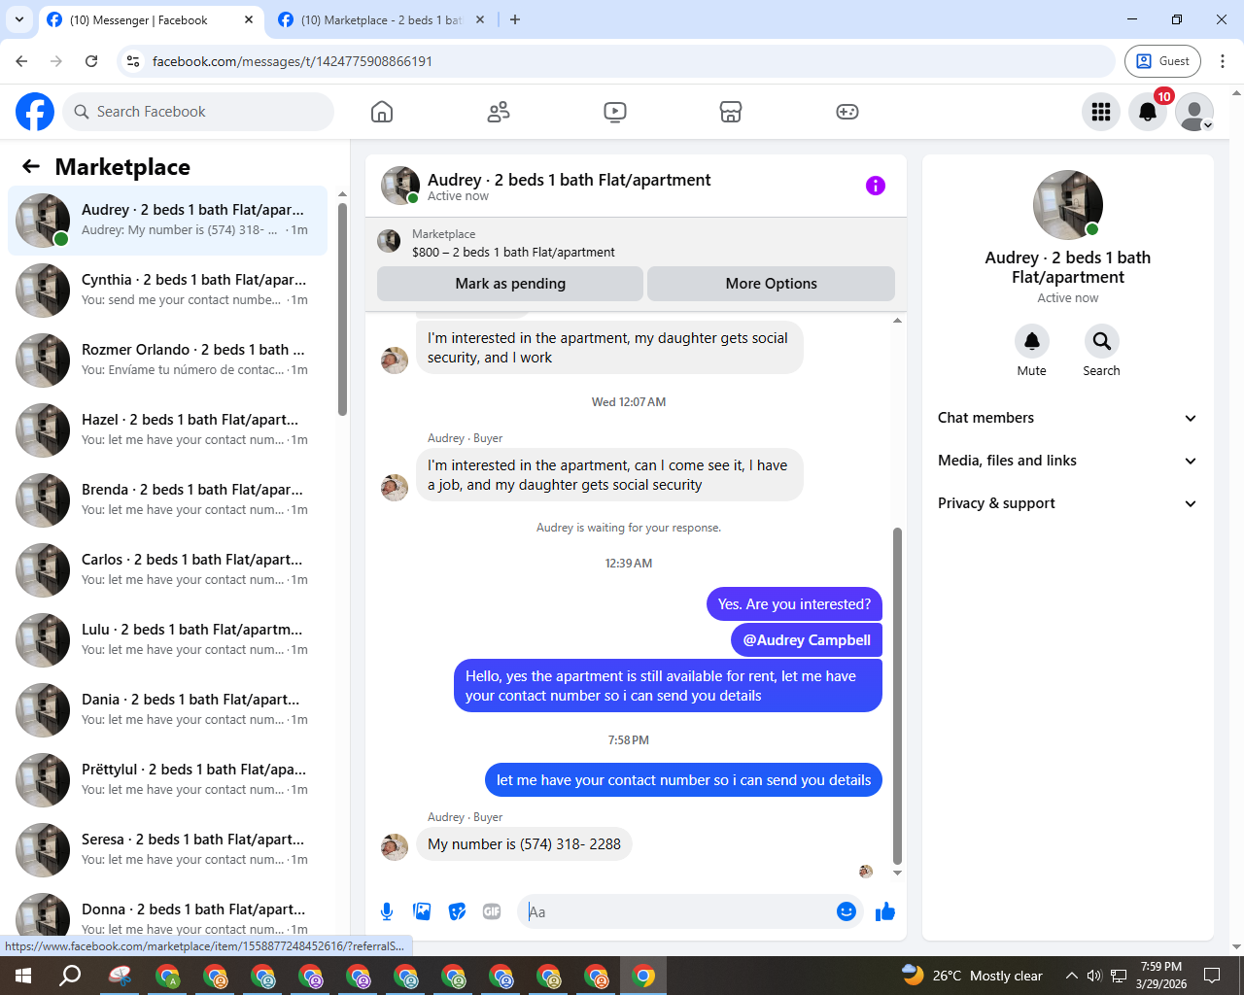Click the site information icon in address bar
The width and height of the screenshot is (1244, 995).
(x=133, y=61)
